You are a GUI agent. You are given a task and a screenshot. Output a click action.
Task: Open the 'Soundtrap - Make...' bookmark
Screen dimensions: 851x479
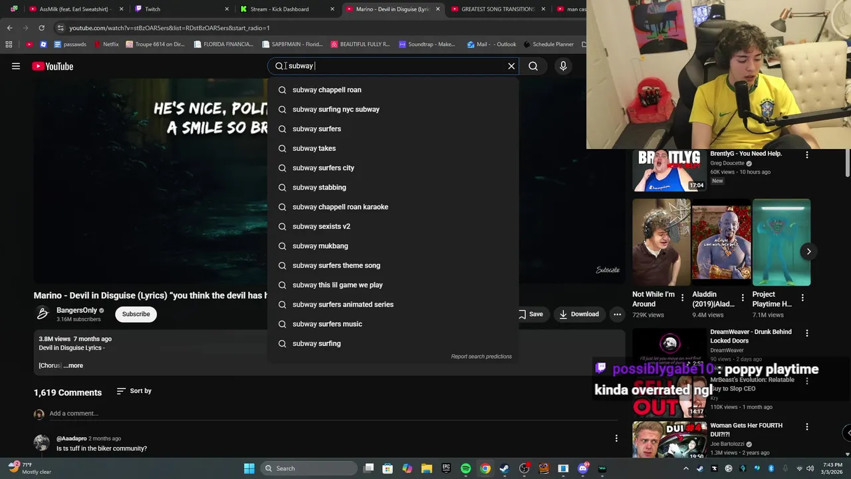(427, 45)
